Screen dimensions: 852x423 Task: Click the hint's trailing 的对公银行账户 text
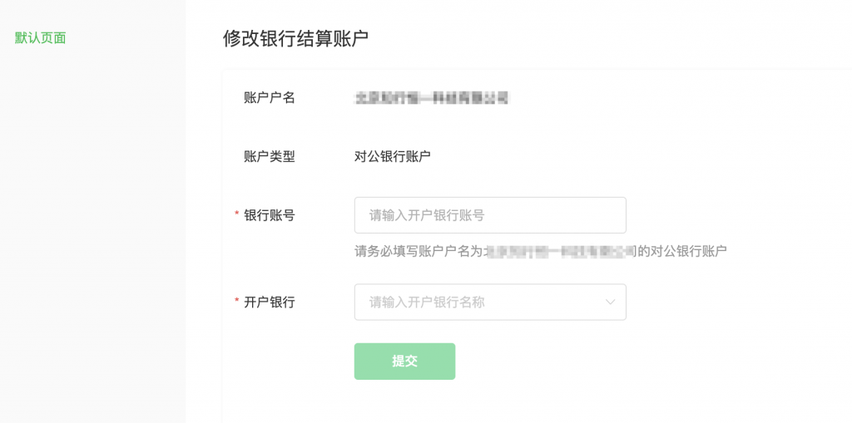click(681, 251)
